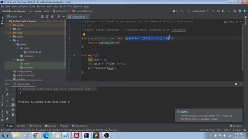The width and height of the screenshot is (248, 139).
Task: Open Chrome from the taskbar
Action: (x=36, y=136)
